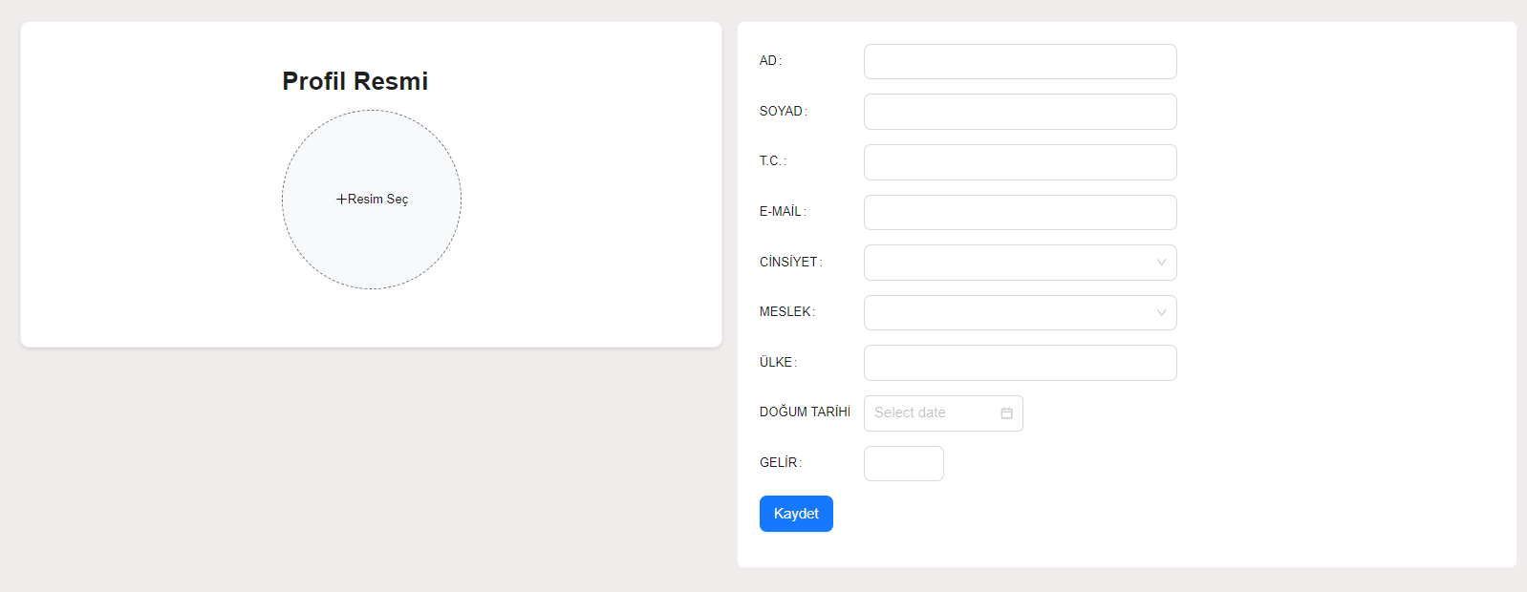
Task: Click the GELİR number input
Action: coord(903,464)
